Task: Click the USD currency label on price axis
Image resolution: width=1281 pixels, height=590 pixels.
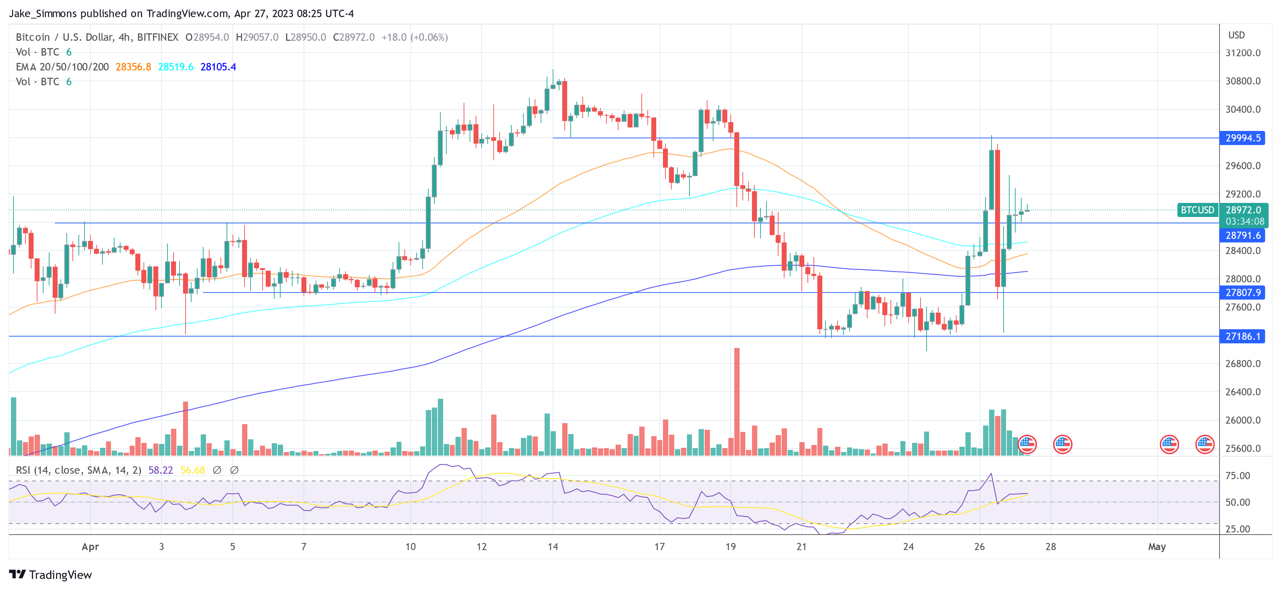Action: 1236,35
